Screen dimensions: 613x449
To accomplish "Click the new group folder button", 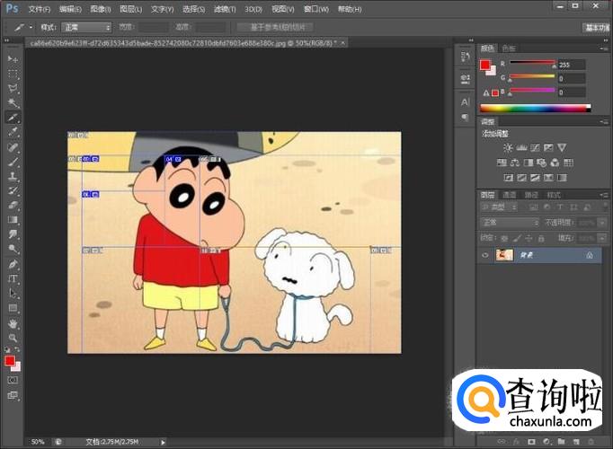I will (562, 442).
